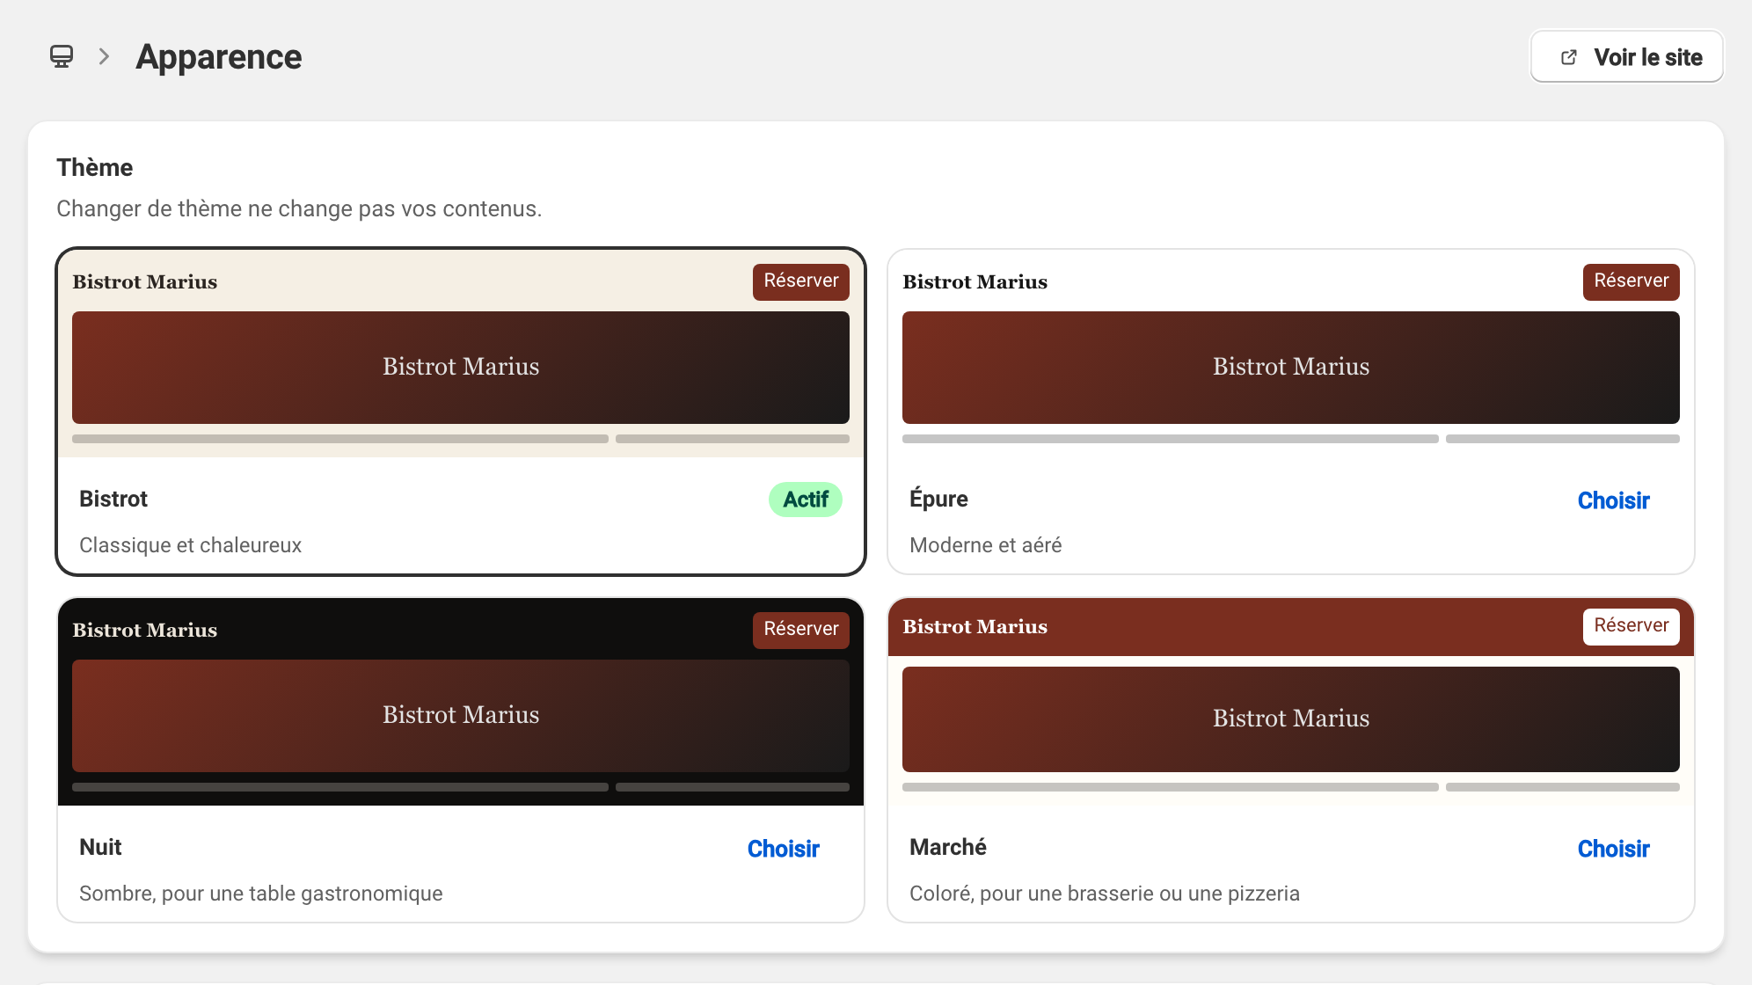Choose the Épure theme
The width and height of the screenshot is (1752, 985).
(x=1613, y=500)
